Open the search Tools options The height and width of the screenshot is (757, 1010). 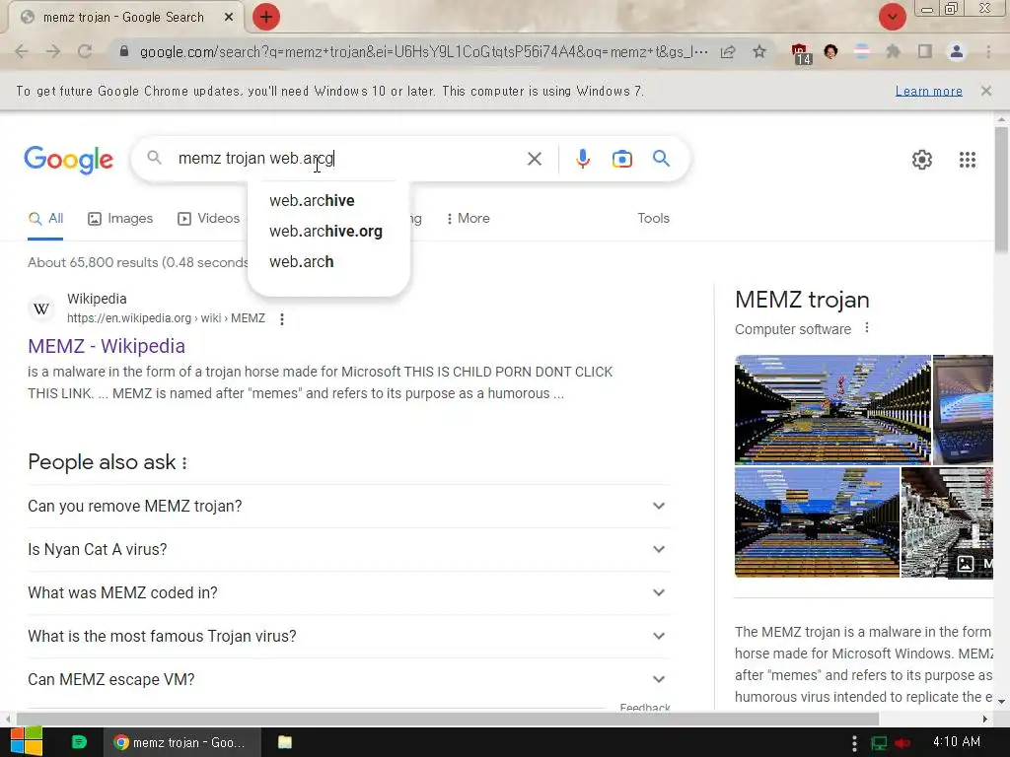[653, 218]
